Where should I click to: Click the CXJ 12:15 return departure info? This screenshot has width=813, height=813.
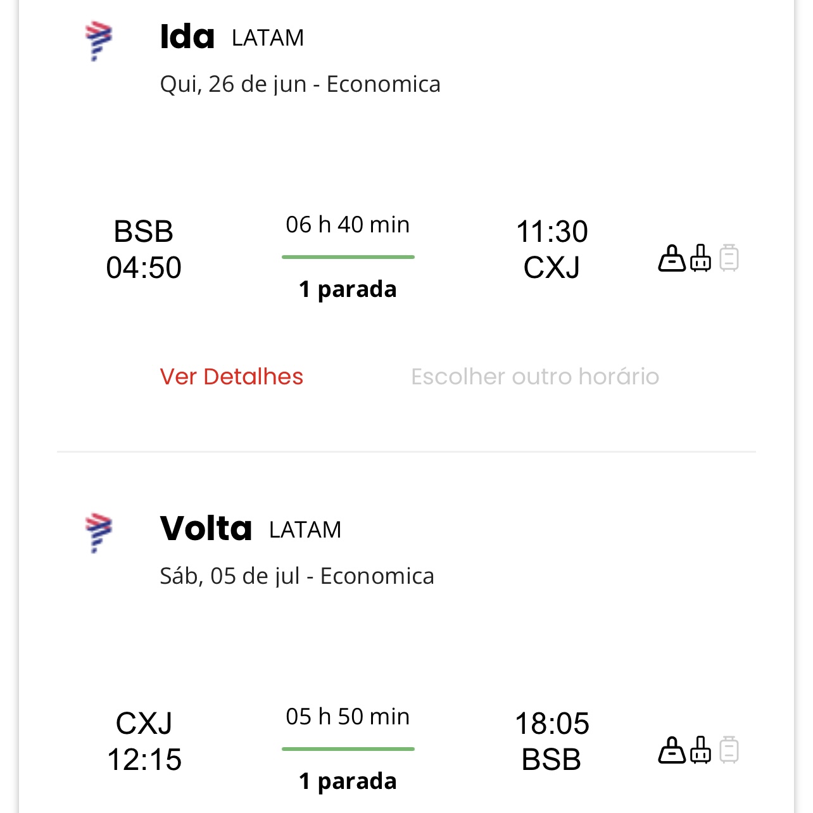(x=144, y=741)
